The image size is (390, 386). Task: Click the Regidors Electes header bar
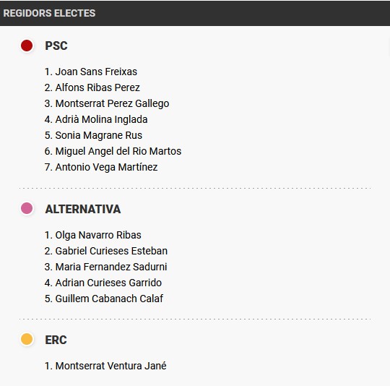pos(195,13)
